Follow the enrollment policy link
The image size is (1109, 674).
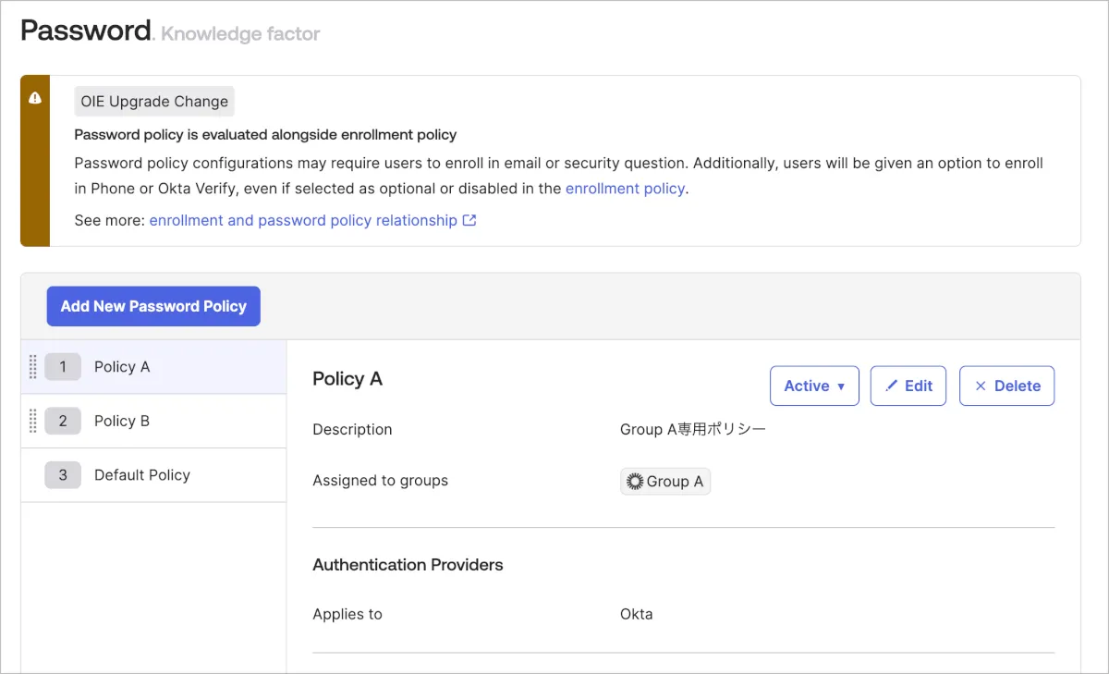[x=625, y=189]
